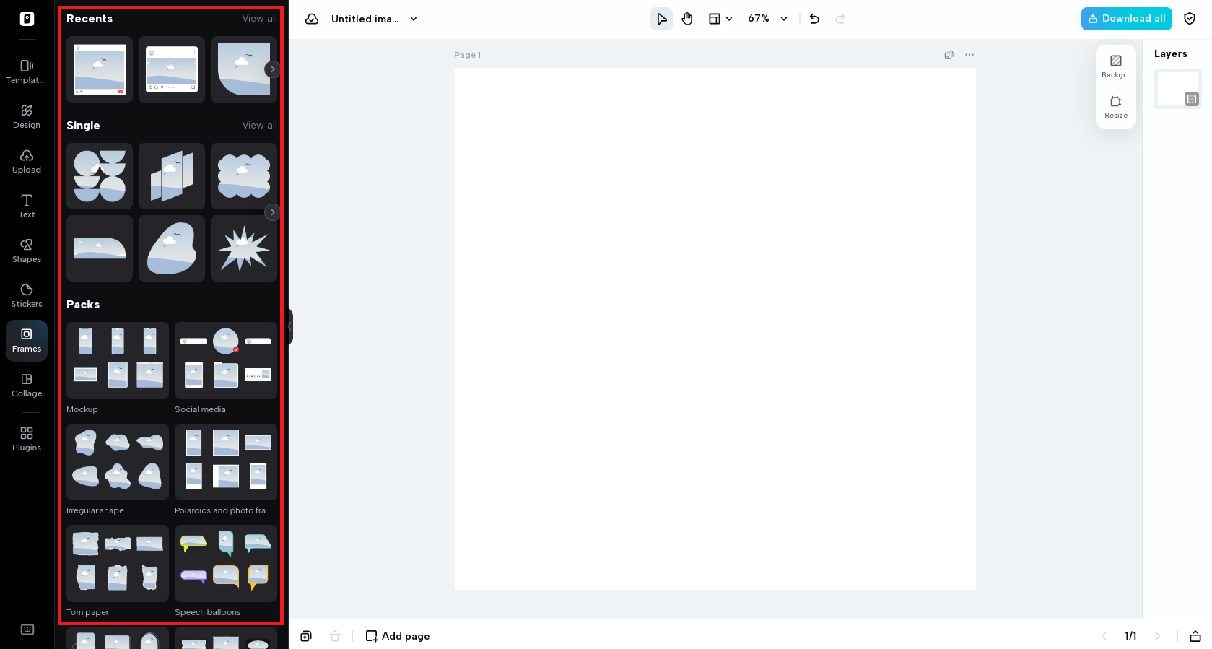Open Page 1 more options menu
Image resolution: width=1212 pixels, height=649 pixels.
pyautogui.click(x=969, y=55)
